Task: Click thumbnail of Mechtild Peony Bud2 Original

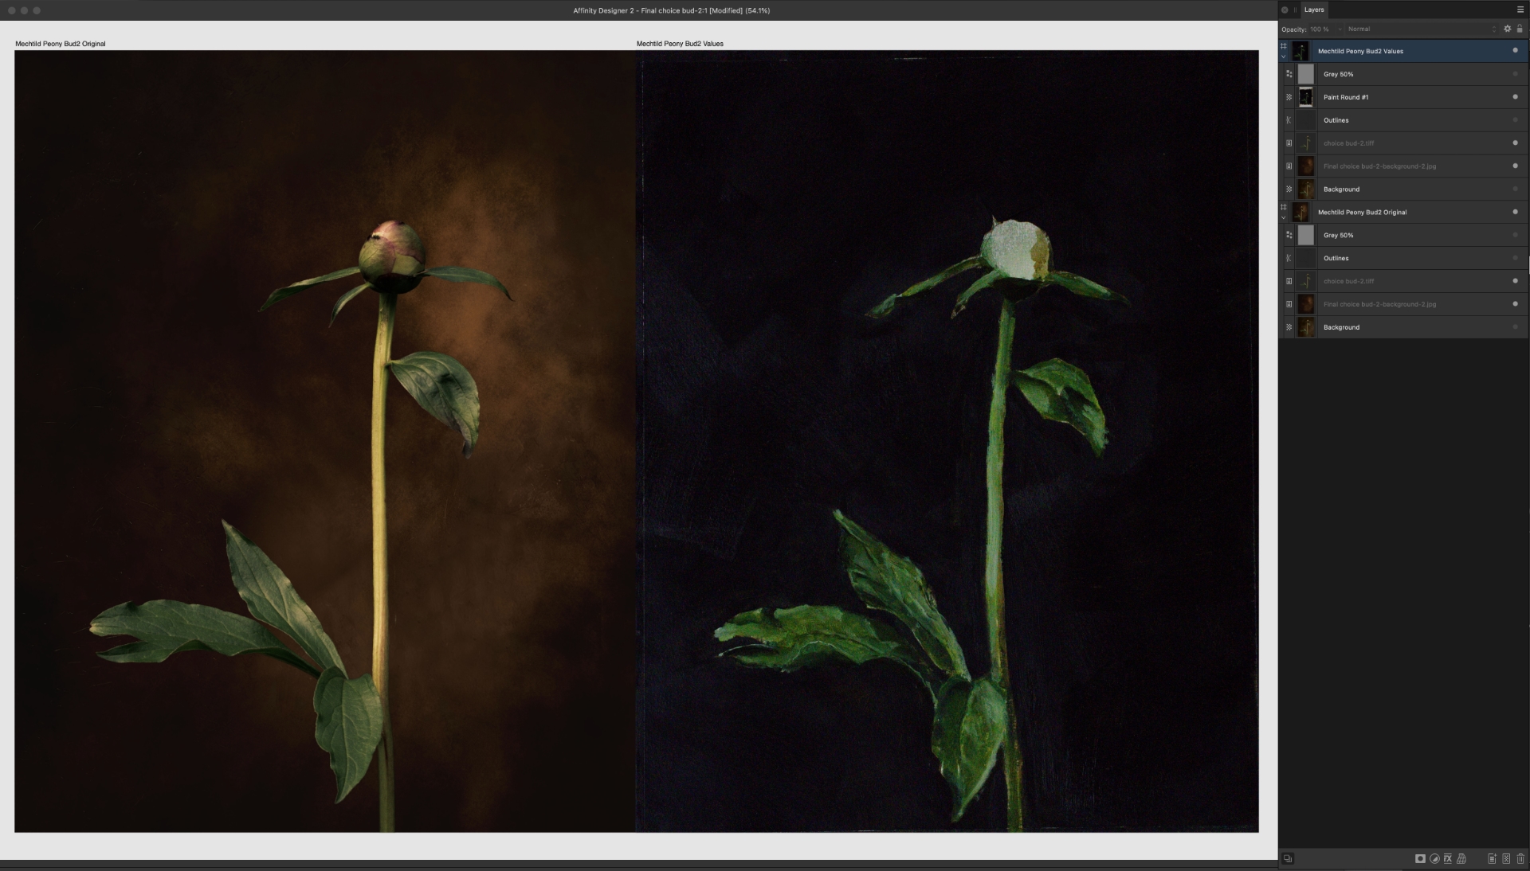Action: pos(1300,213)
